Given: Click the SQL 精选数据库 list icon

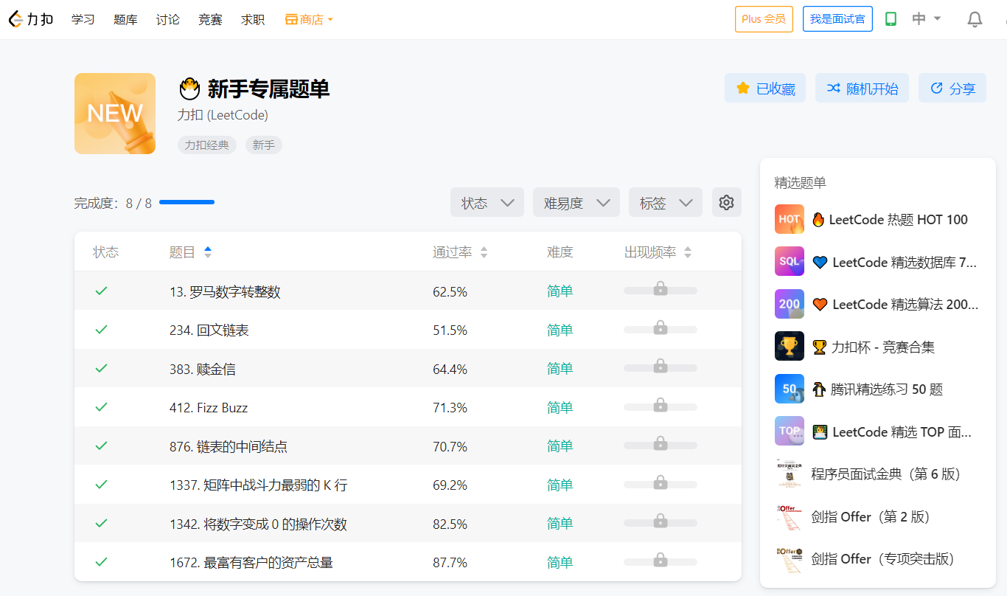Looking at the screenshot, I should (790, 262).
